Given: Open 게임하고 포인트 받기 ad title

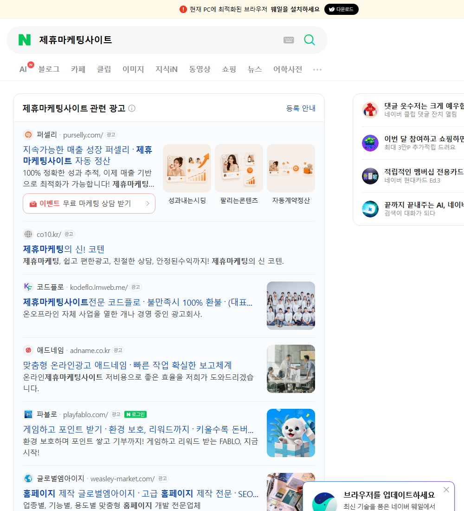Looking at the screenshot, I should point(138,429).
